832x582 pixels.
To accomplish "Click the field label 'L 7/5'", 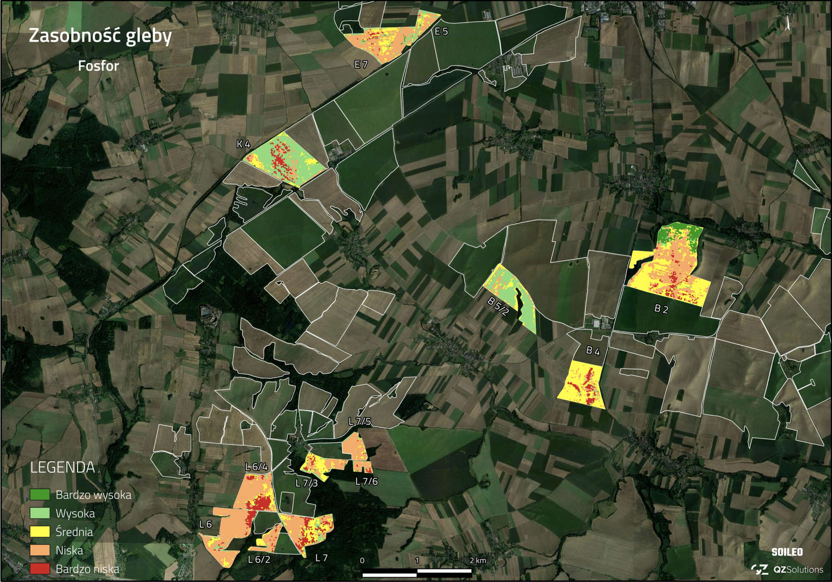I will click(x=360, y=422).
